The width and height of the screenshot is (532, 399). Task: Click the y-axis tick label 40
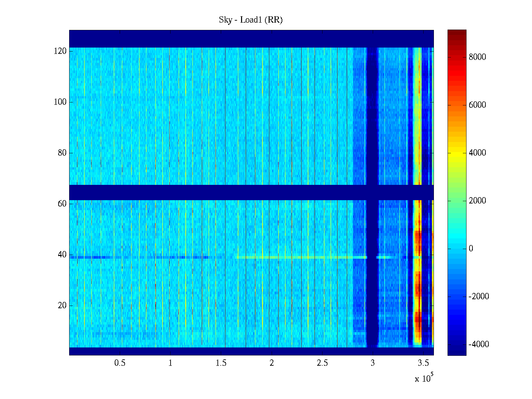point(62,255)
